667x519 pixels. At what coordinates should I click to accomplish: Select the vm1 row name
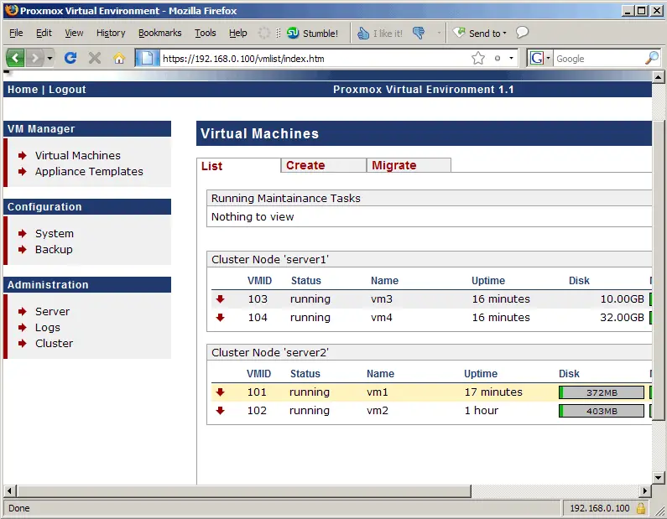(378, 392)
